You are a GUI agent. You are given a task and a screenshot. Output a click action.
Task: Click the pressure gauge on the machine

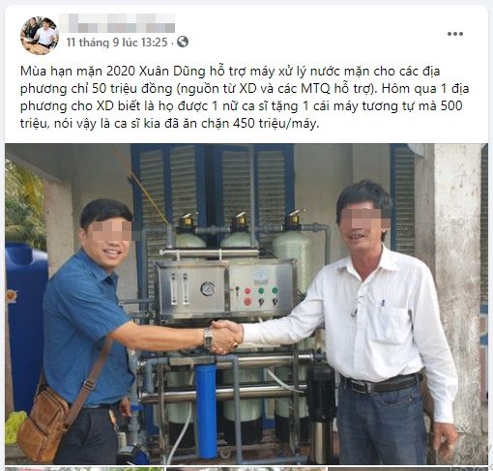[x=208, y=288]
